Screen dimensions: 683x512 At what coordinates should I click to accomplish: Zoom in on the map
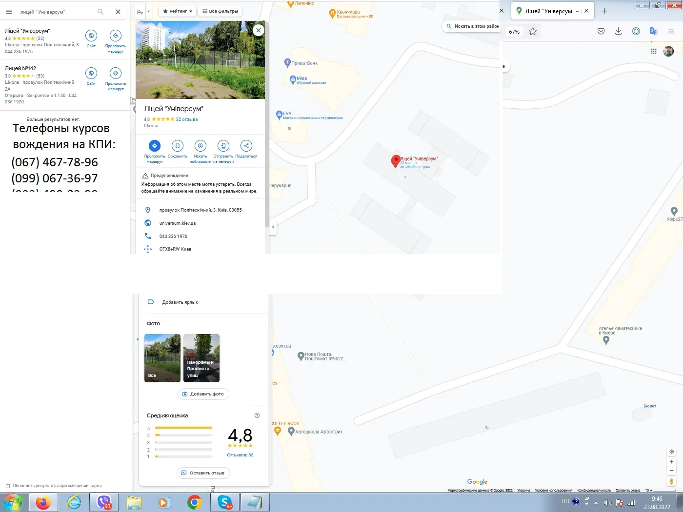tap(672, 462)
